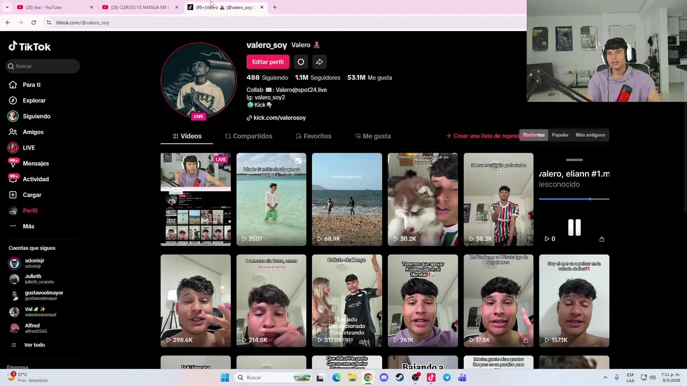Open Telegram from taskbar
This screenshot has width=687, height=386.
tap(447, 377)
